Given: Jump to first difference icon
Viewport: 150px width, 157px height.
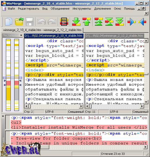Looking at the screenshot, I should tap(99, 21).
